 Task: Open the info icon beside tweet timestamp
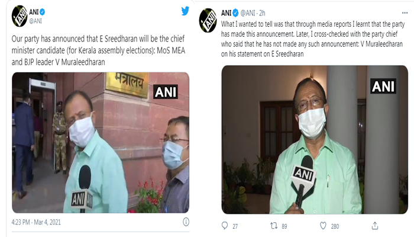pyautogui.click(x=186, y=222)
